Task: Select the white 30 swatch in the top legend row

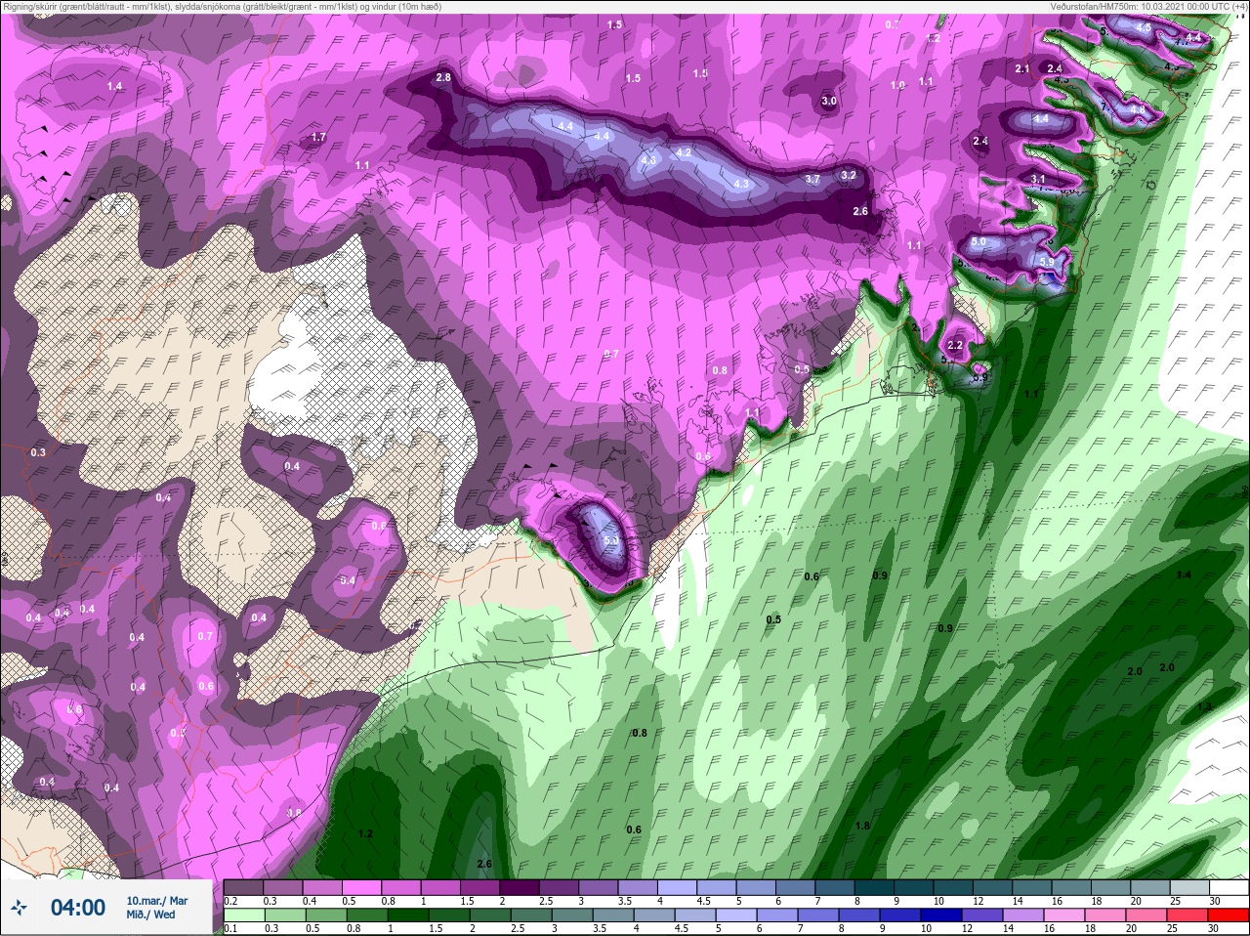Action: click(x=1229, y=888)
